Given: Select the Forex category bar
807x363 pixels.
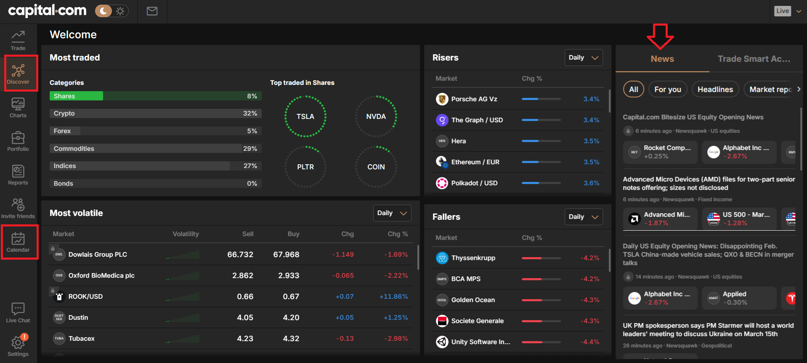Looking at the screenshot, I should pos(155,131).
